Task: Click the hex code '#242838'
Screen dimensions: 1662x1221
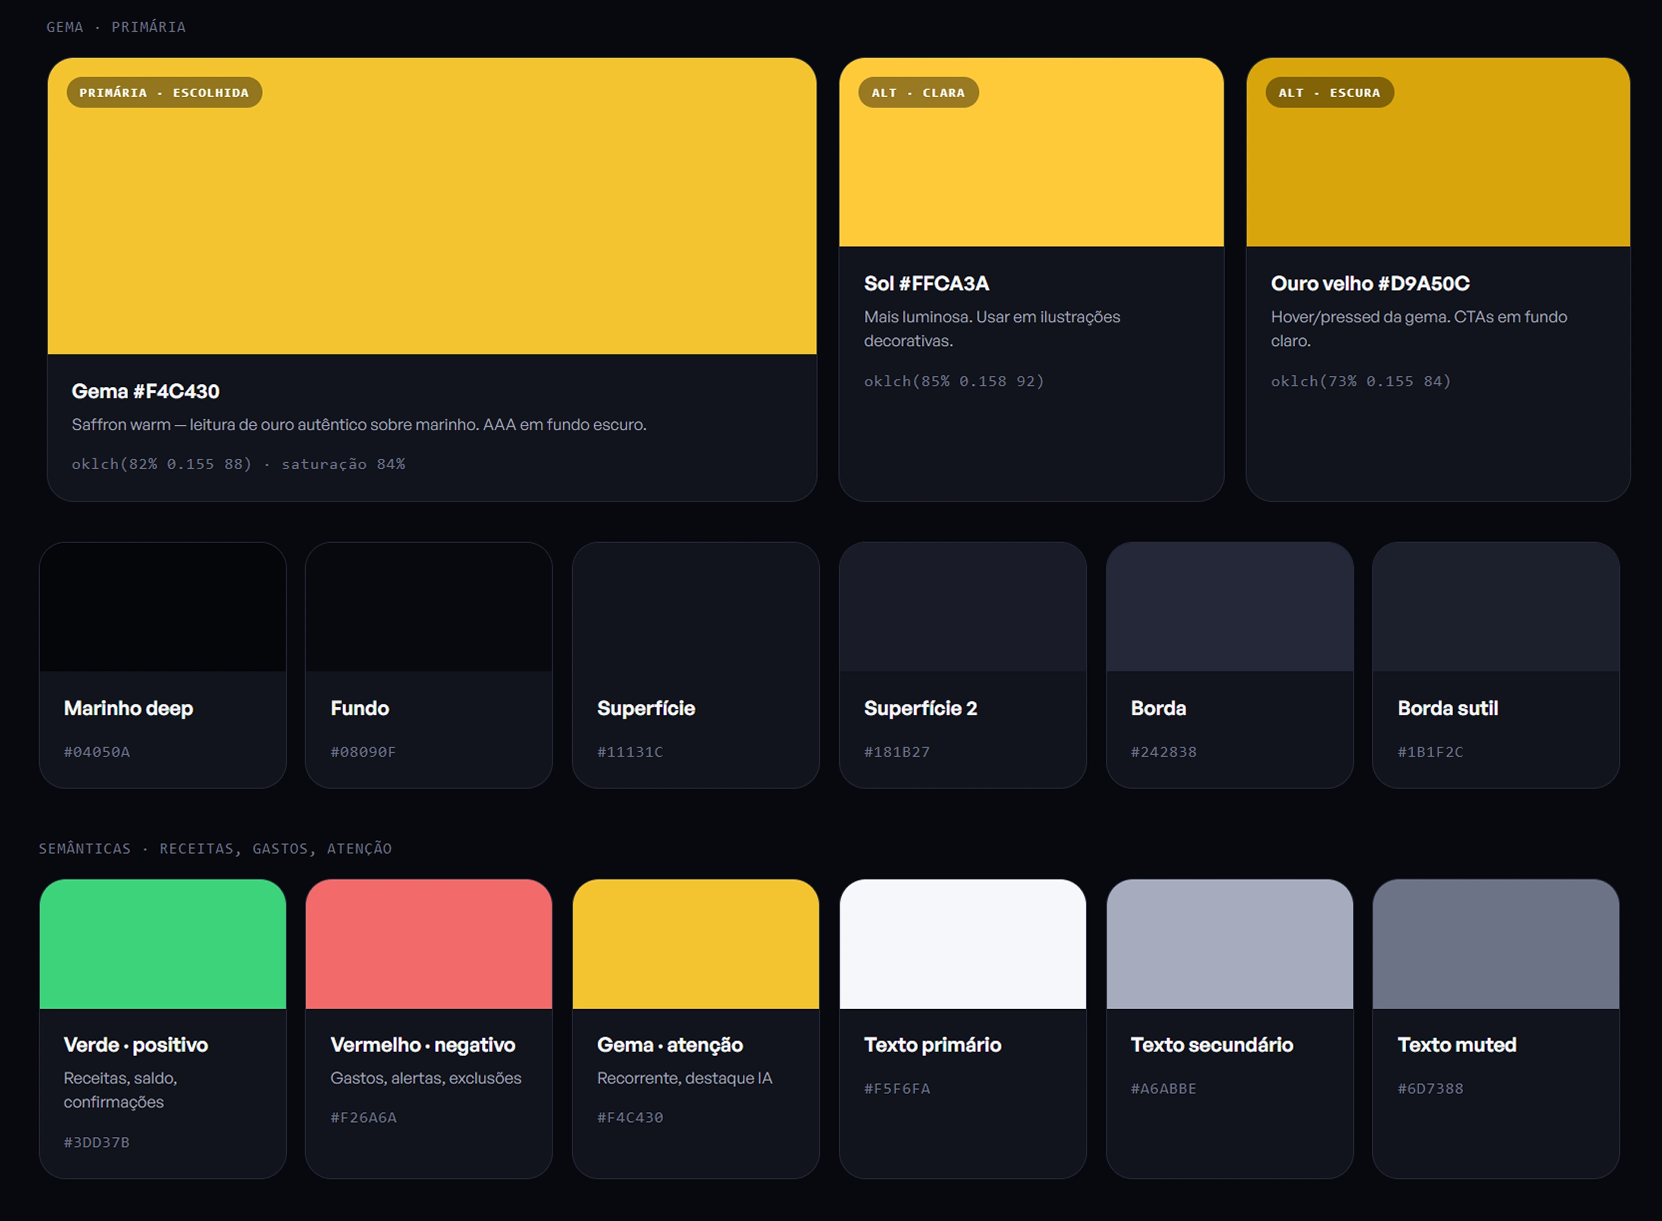Action: point(1163,752)
